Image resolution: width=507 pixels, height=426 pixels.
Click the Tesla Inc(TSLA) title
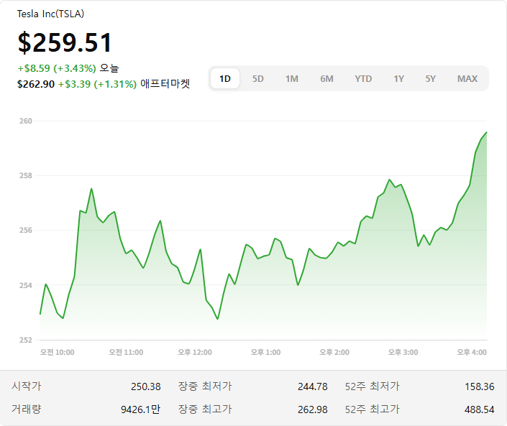point(50,14)
